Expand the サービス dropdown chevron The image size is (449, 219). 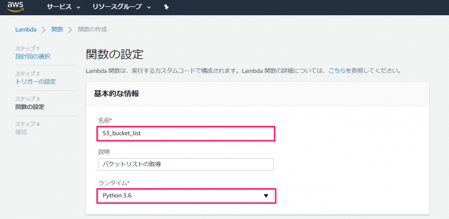pos(78,8)
